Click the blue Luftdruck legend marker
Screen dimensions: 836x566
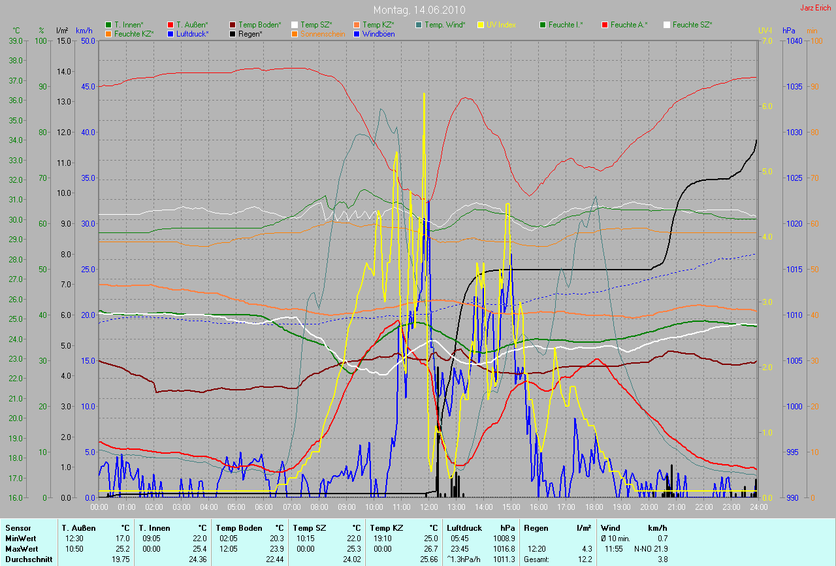170,33
